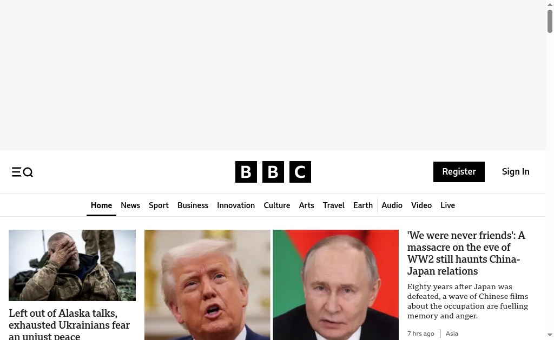This screenshot has height=340, width=554.
Task: Open the Audio section
Action: (392, 205)
